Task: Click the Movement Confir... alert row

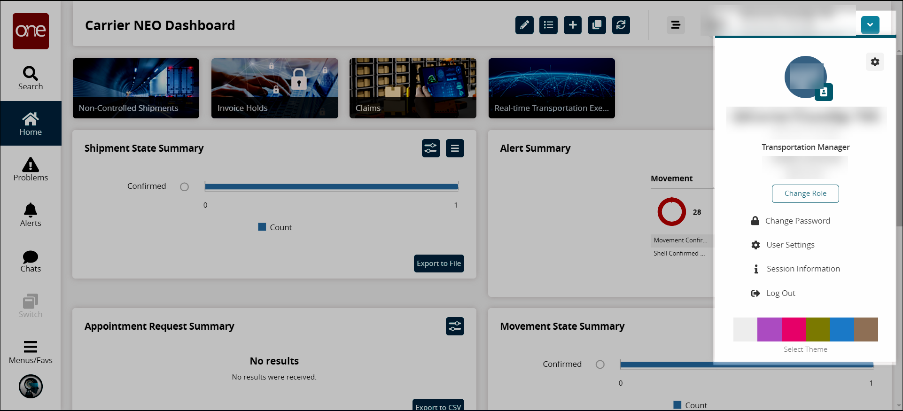Action: (x=682, y=240)
